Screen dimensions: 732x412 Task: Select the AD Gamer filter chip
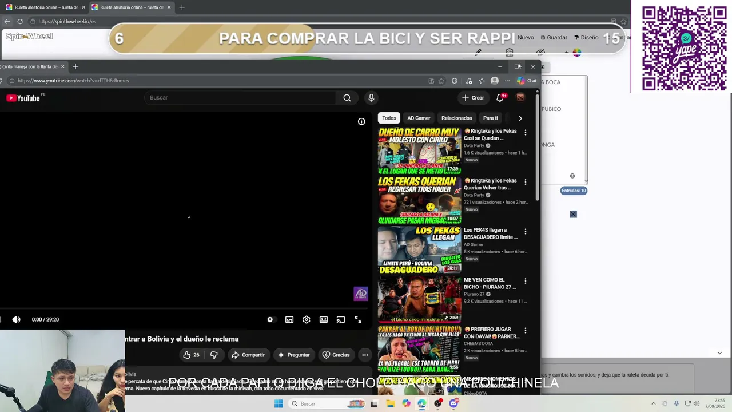(419, 118)
